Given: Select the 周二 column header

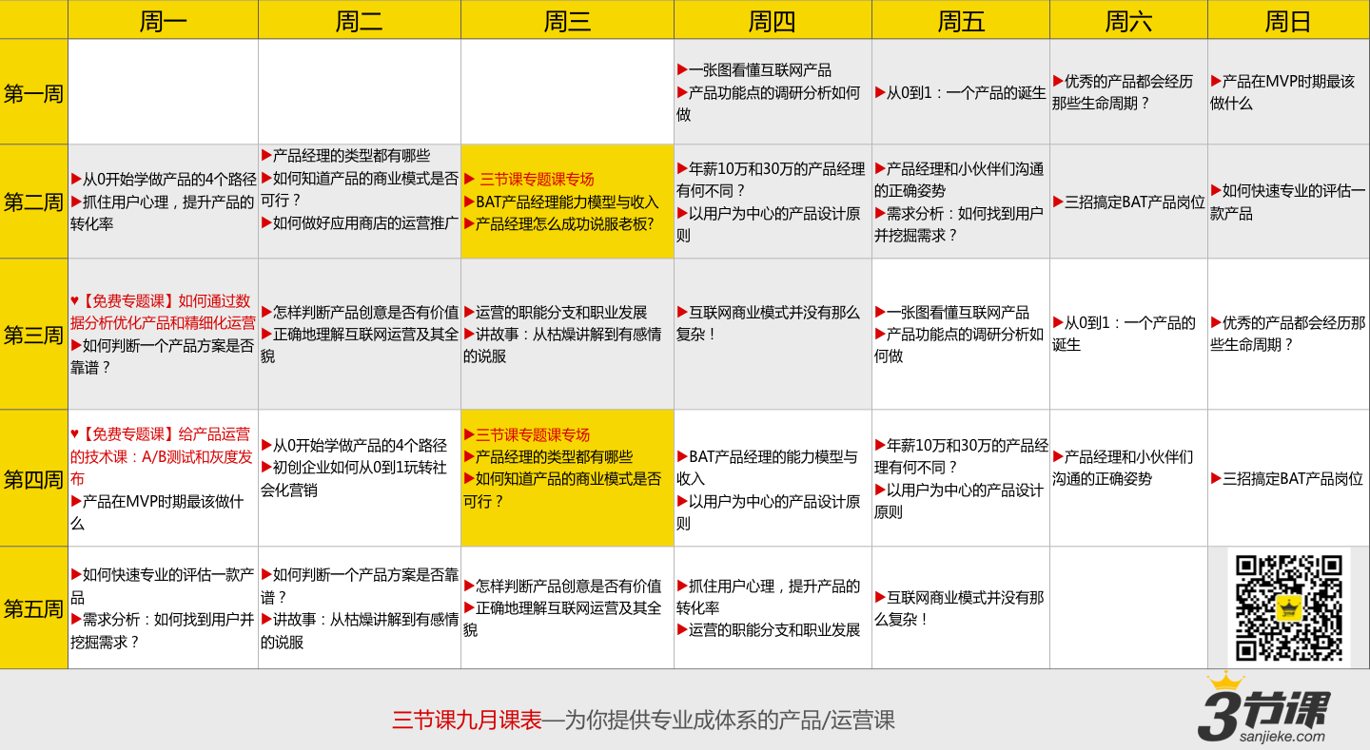Looking at the screenshot, I should (360, 21).
